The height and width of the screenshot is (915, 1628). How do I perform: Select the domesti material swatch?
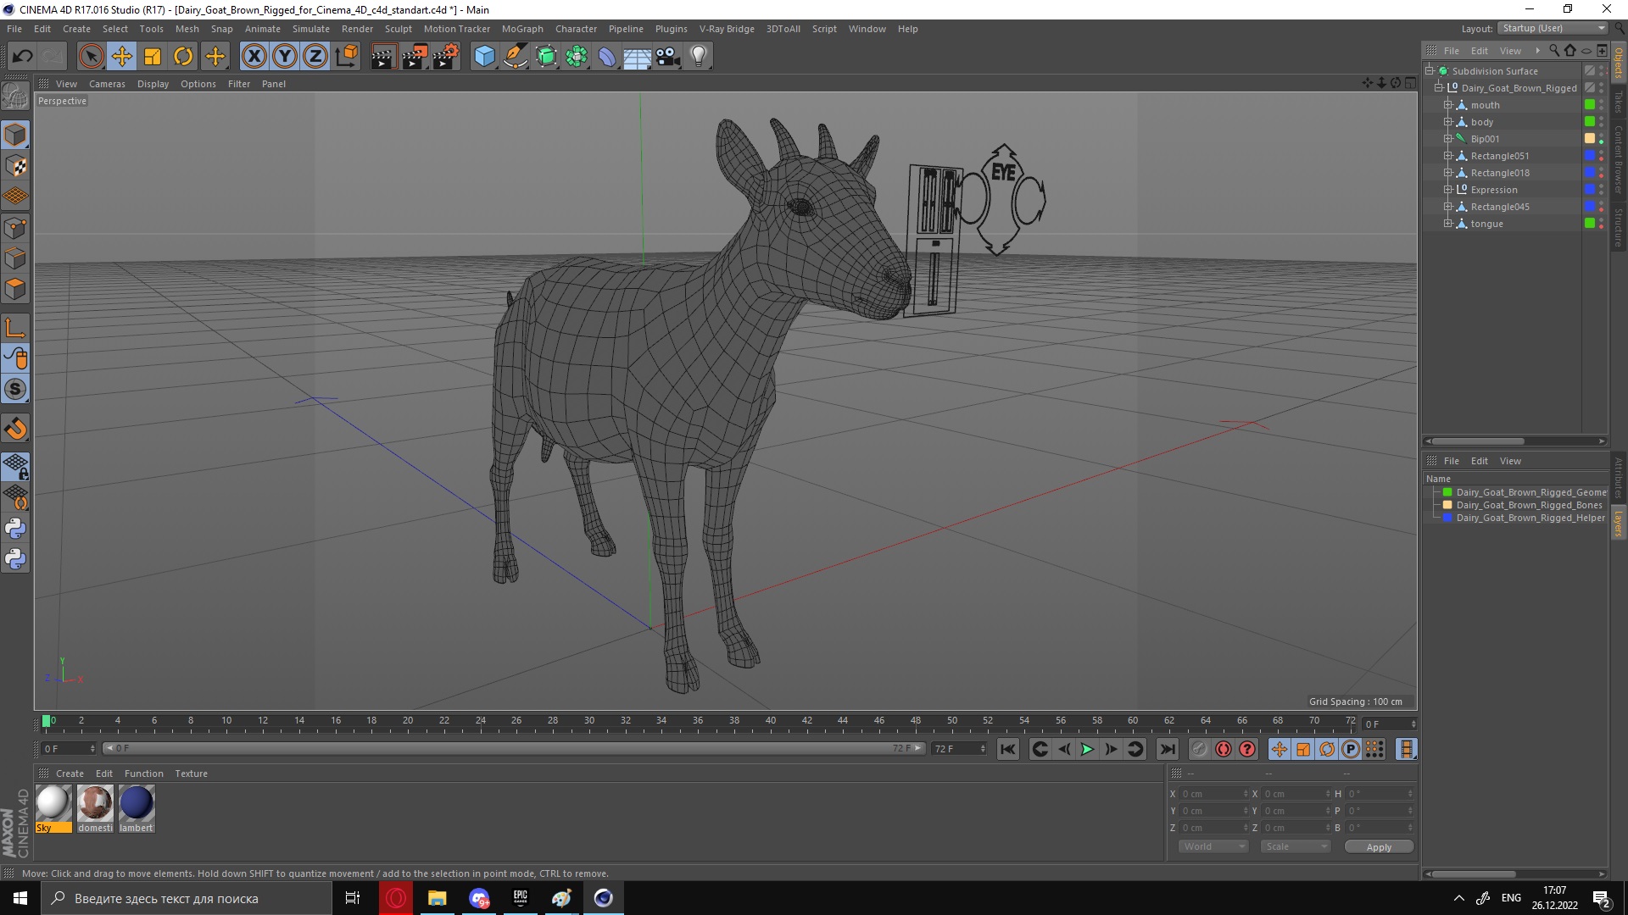[x=95, y=802]
